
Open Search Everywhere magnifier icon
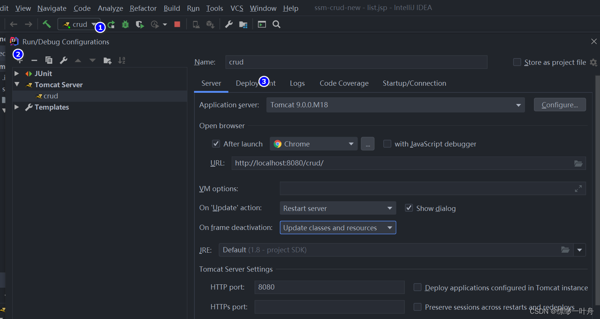pyautogui.click(x=276, y=24)
